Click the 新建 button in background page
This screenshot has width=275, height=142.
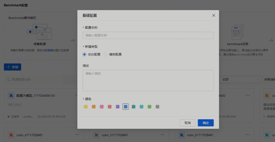(x=12, y=67)
